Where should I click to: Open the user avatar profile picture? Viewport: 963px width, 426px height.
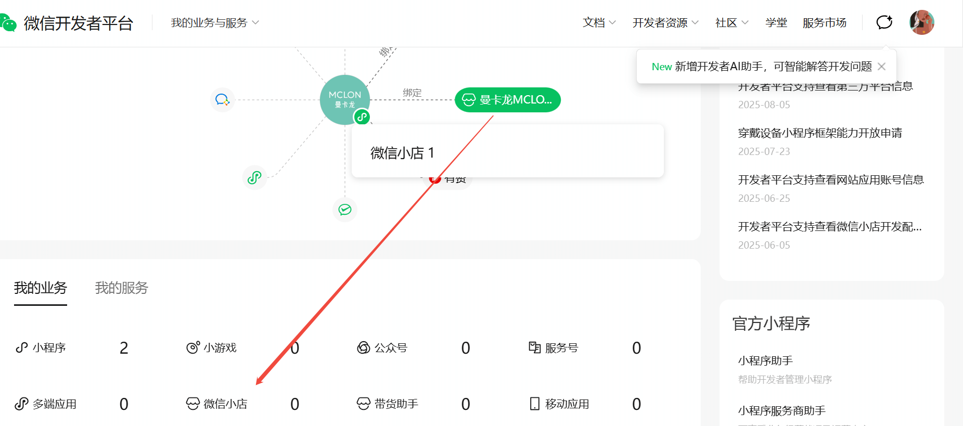pos(922,22)
